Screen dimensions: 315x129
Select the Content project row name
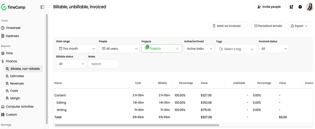pyautogui.click(x=60, y=95)
